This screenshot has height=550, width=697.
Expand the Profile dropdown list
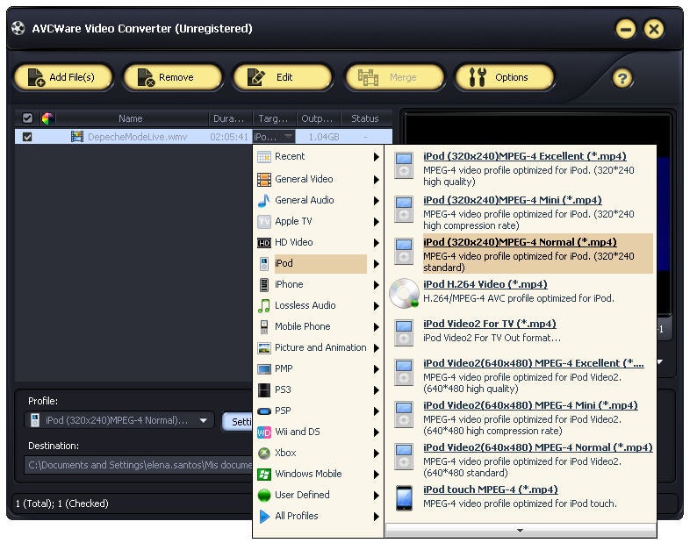coord(203,420)
